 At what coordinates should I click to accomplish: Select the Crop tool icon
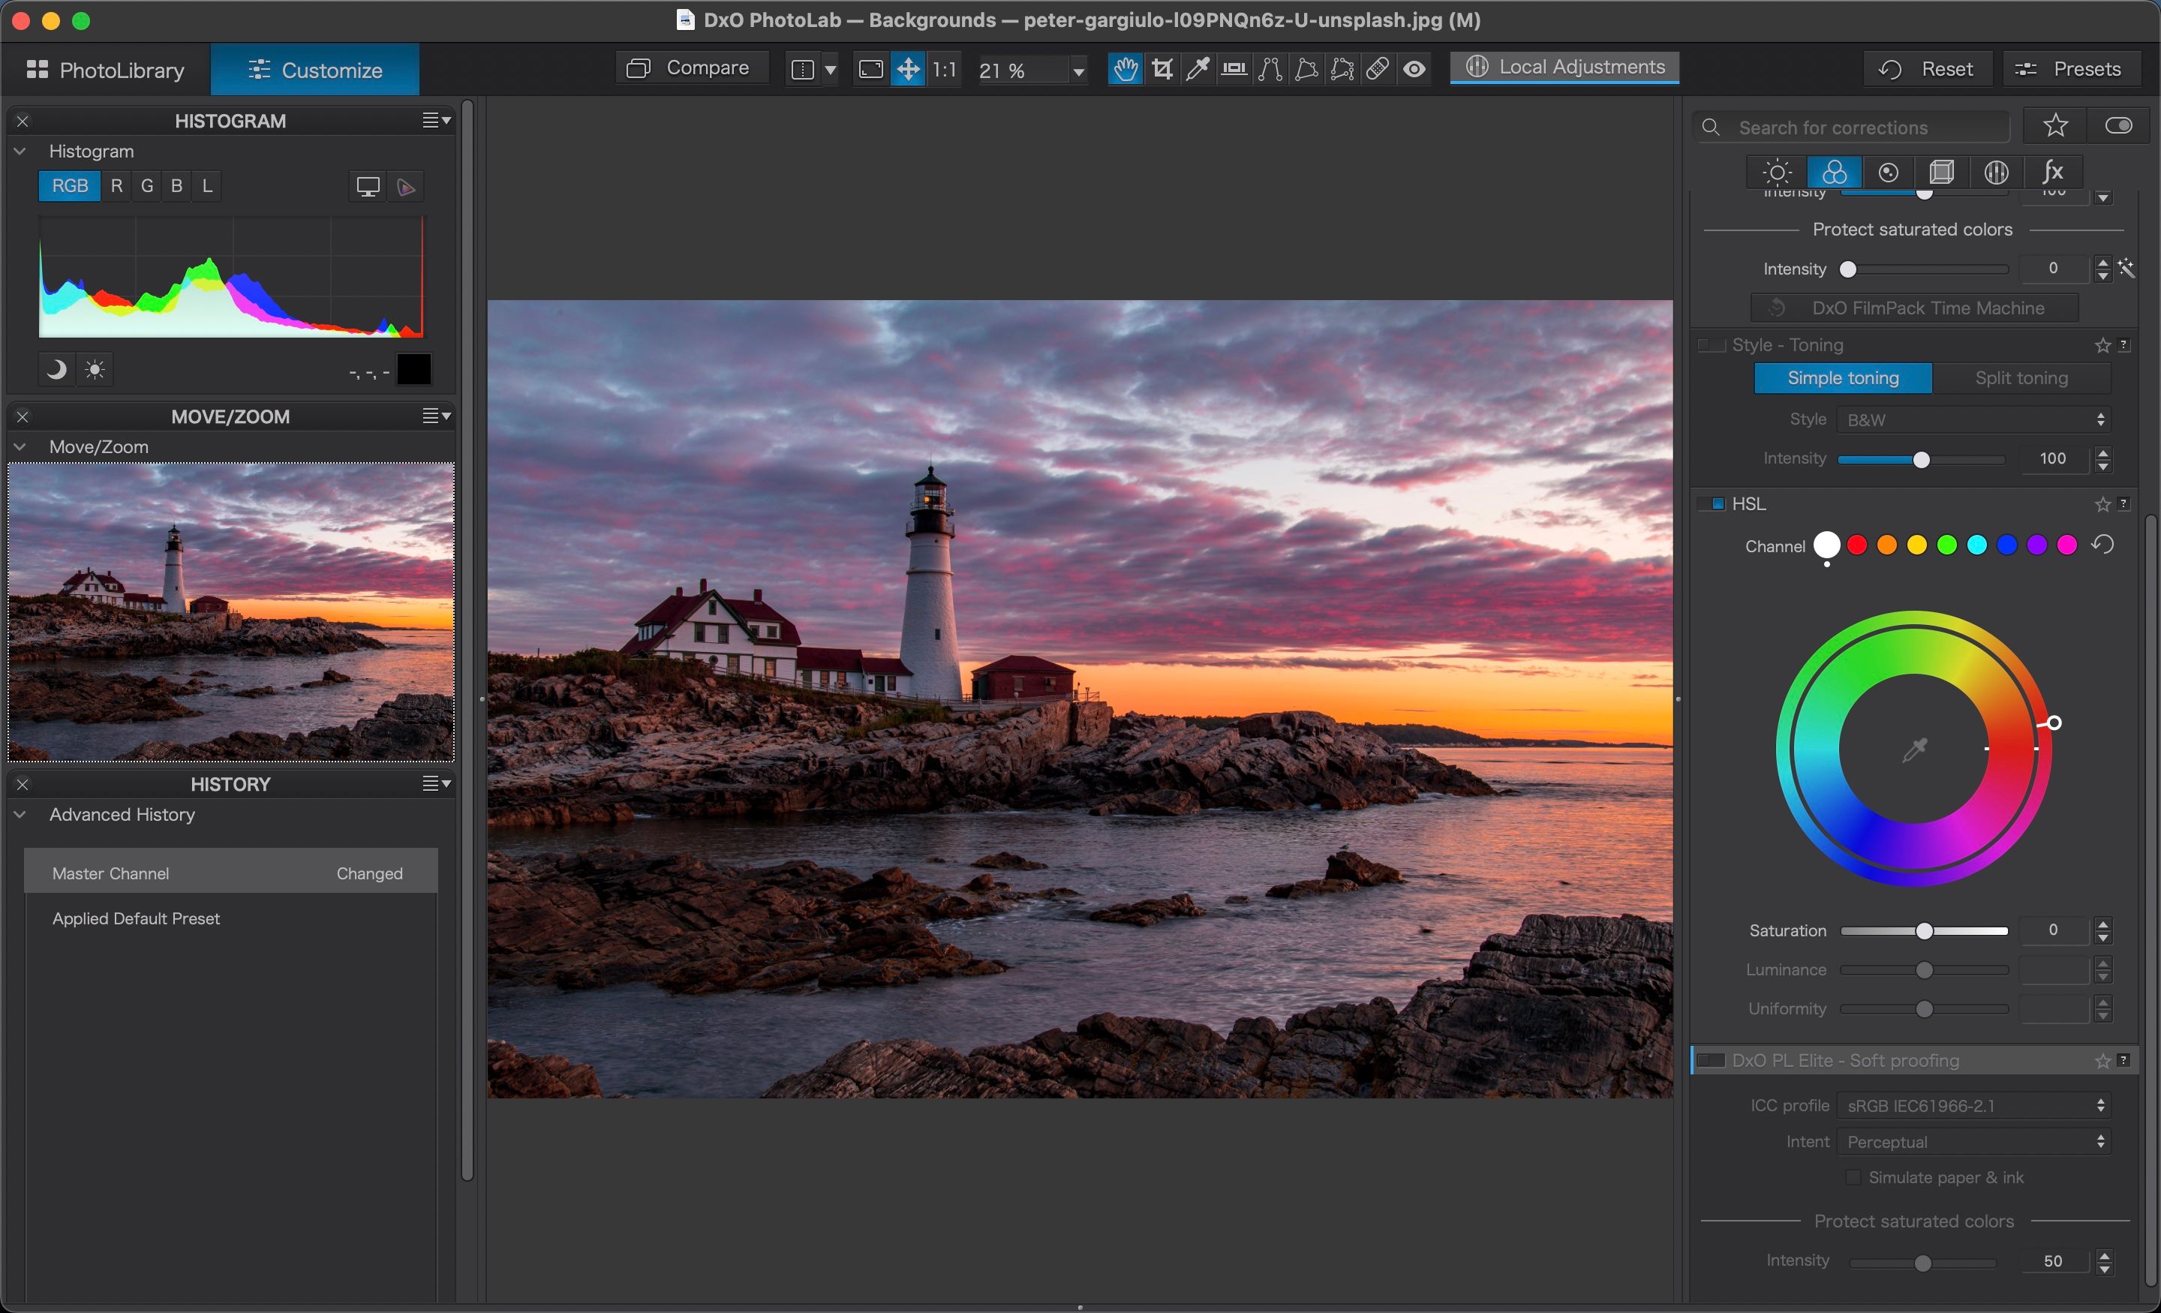pyautogui.click(x=1162, y=68)
